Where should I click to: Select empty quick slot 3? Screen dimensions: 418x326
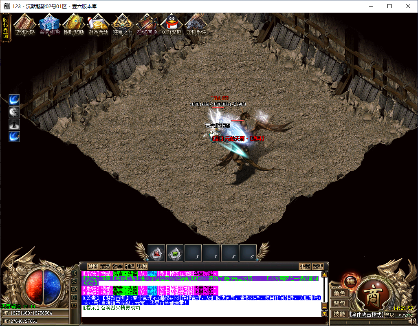pos(193,253)
